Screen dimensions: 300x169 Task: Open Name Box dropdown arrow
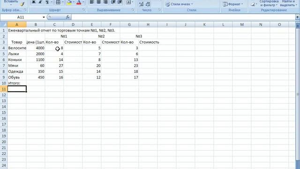click(44, 17)
